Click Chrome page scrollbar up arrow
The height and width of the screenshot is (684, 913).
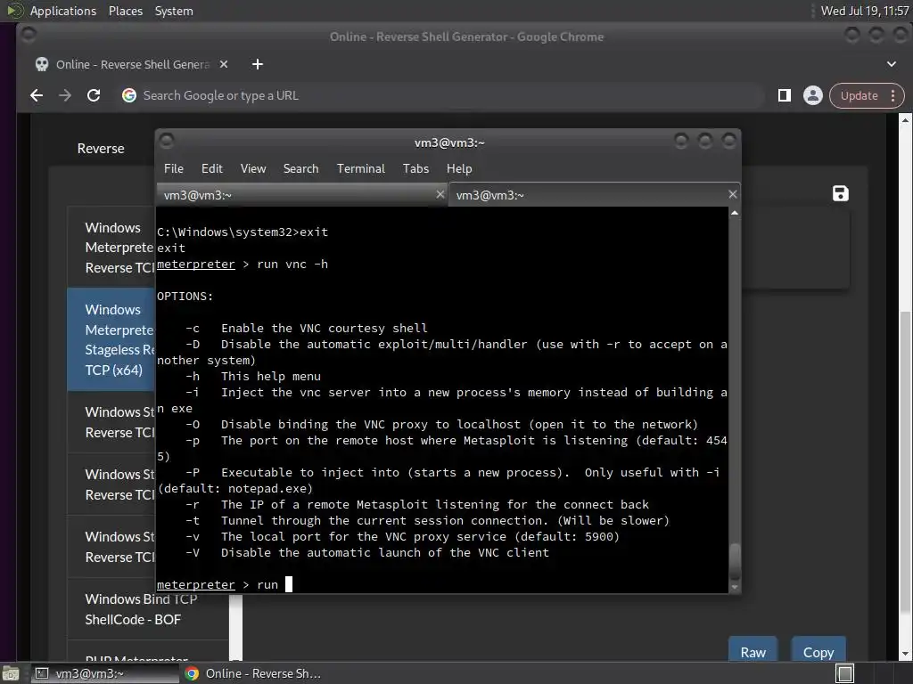(905, 120)
